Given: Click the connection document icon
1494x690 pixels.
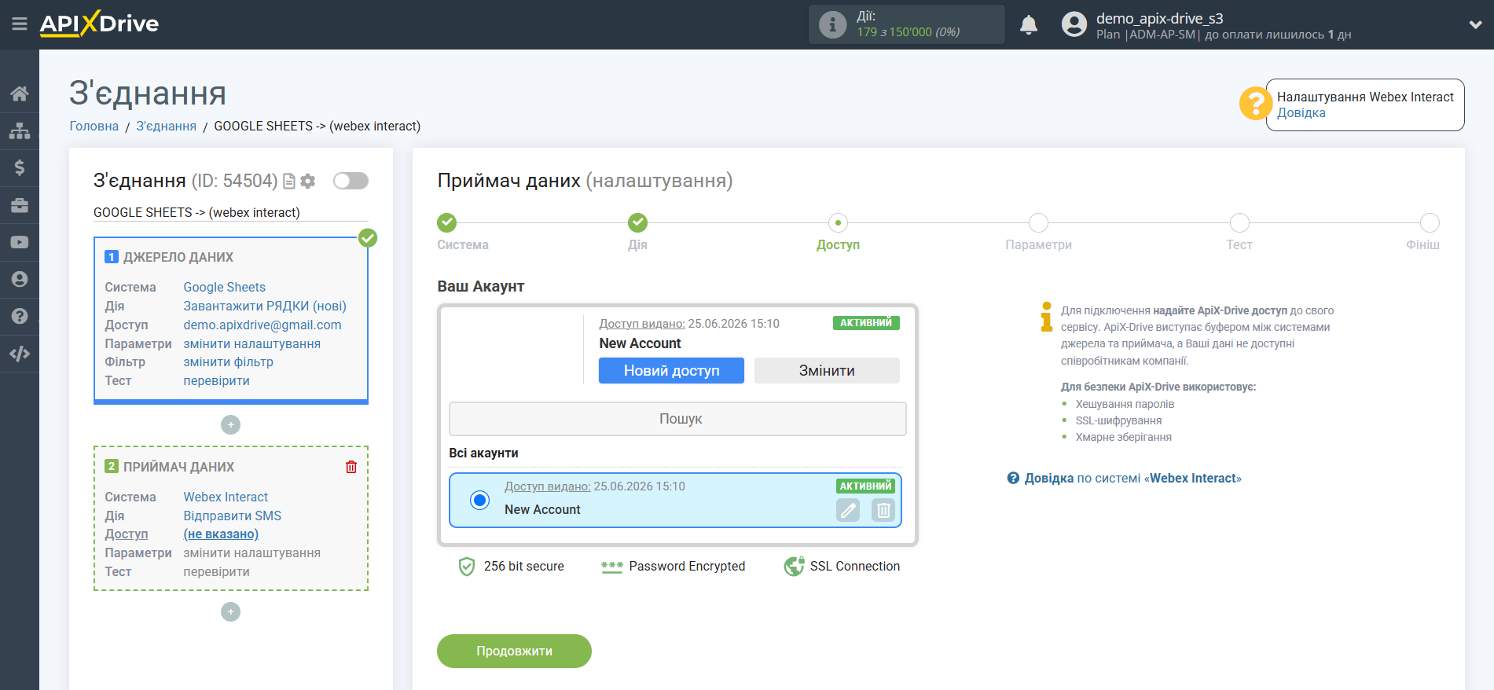Looking at the screenshot, I should tap(289, 181).
